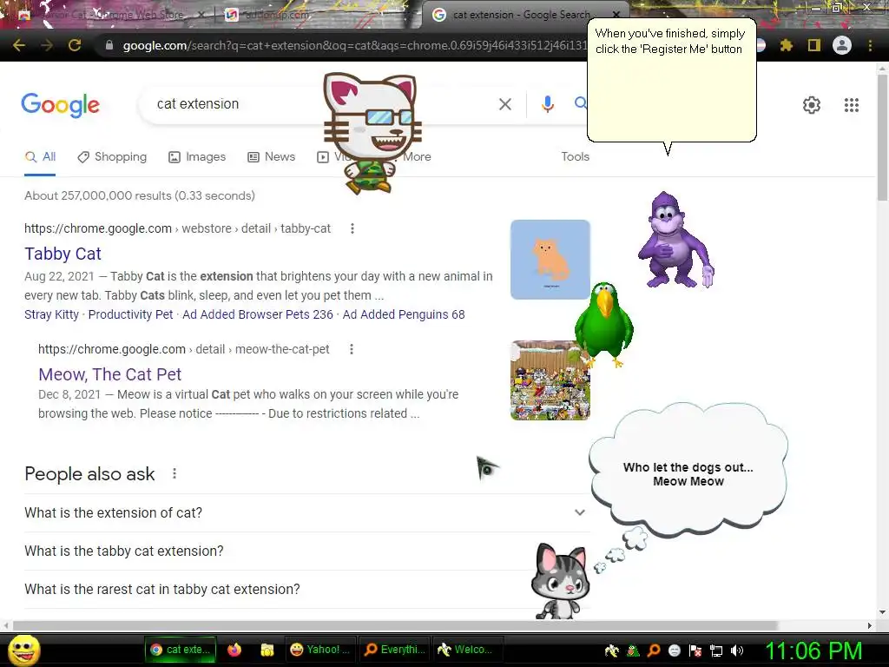Click Ad Added Penguins 68 link
889x667 pixels.
click(x=403, y=314)
